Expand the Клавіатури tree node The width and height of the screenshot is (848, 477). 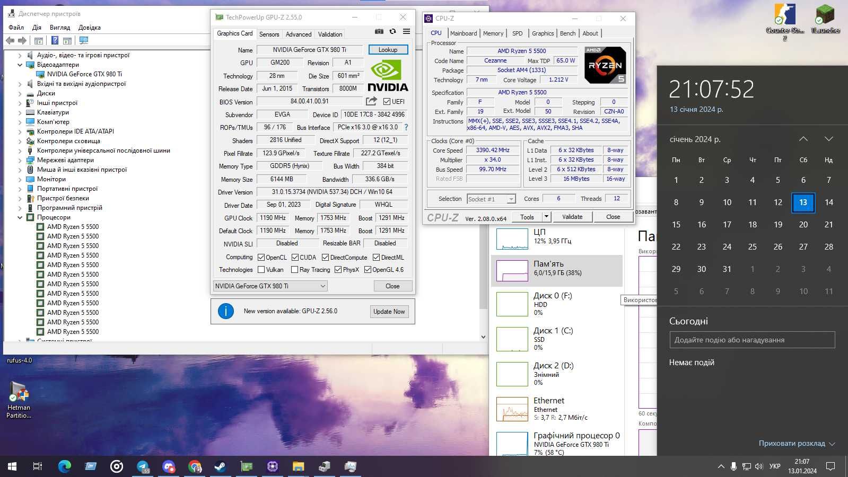tap(20, 112)
